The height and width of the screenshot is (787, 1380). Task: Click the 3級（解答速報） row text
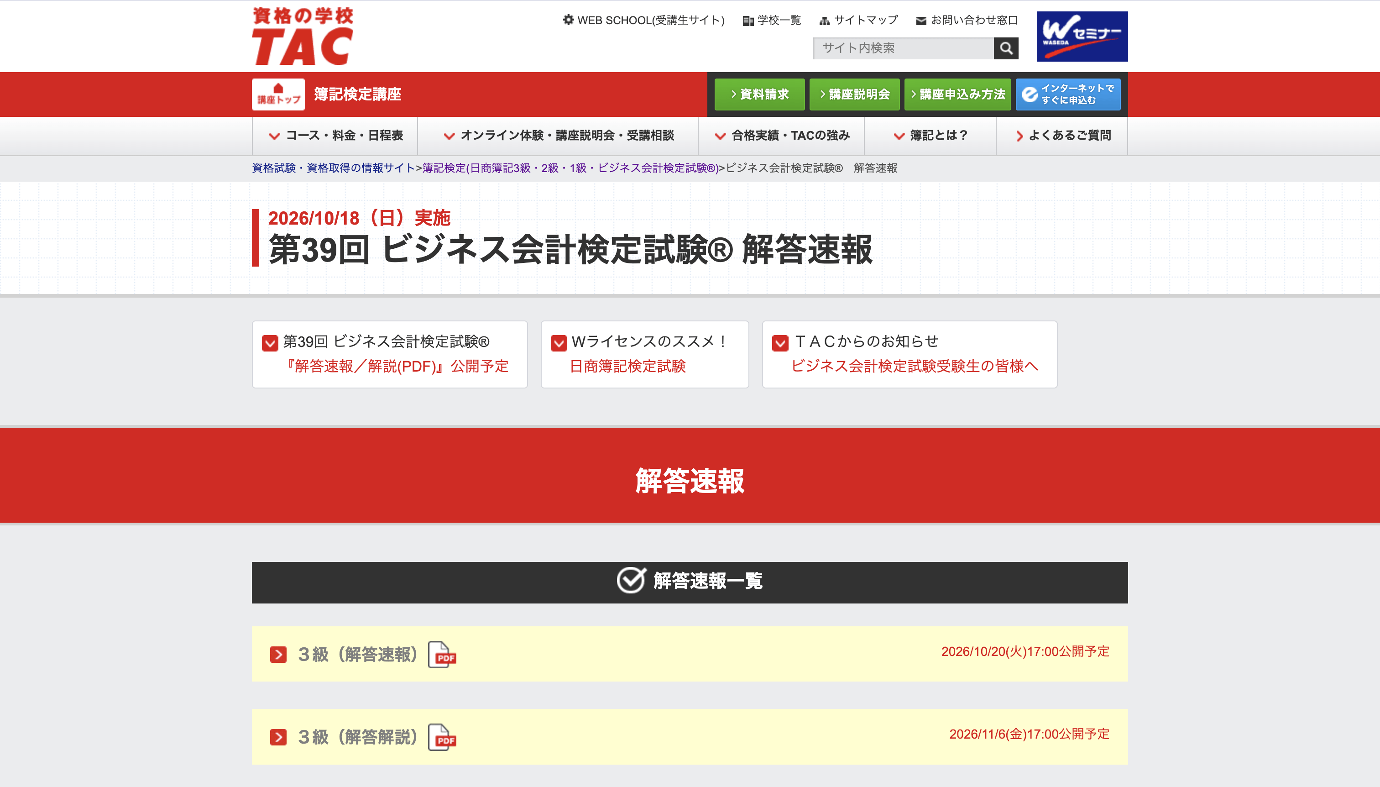(359, 655)
